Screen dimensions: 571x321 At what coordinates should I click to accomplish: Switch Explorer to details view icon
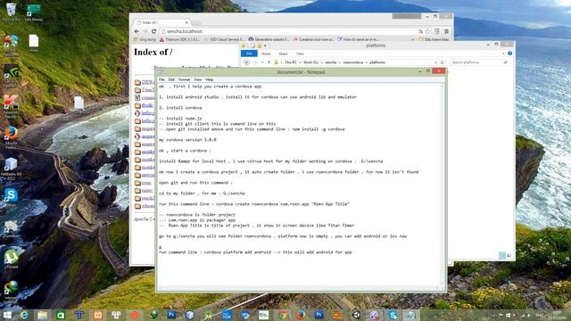pyautogui.click(x=502, y=255)
